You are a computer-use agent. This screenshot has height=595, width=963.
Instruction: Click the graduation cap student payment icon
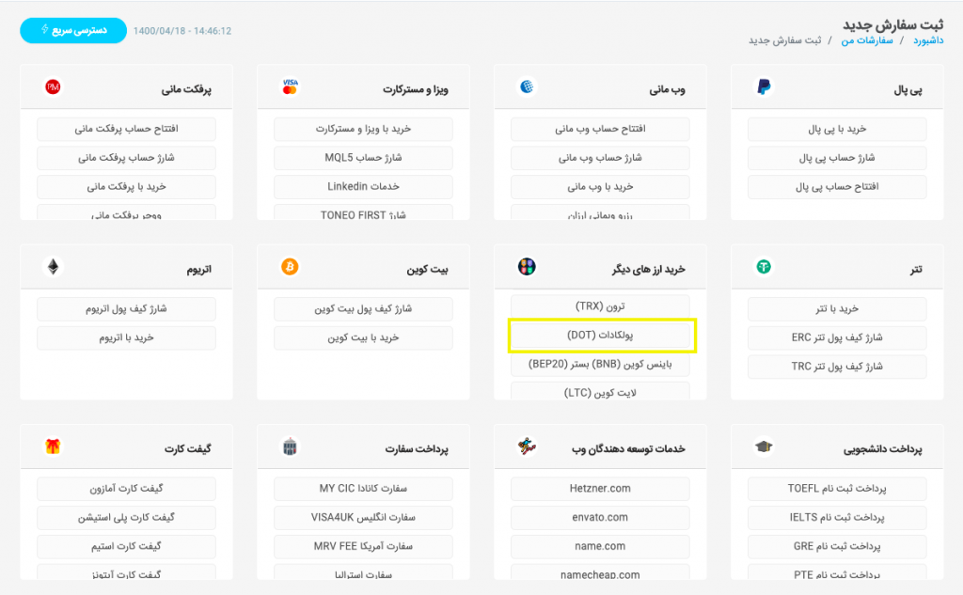(764, 446)
